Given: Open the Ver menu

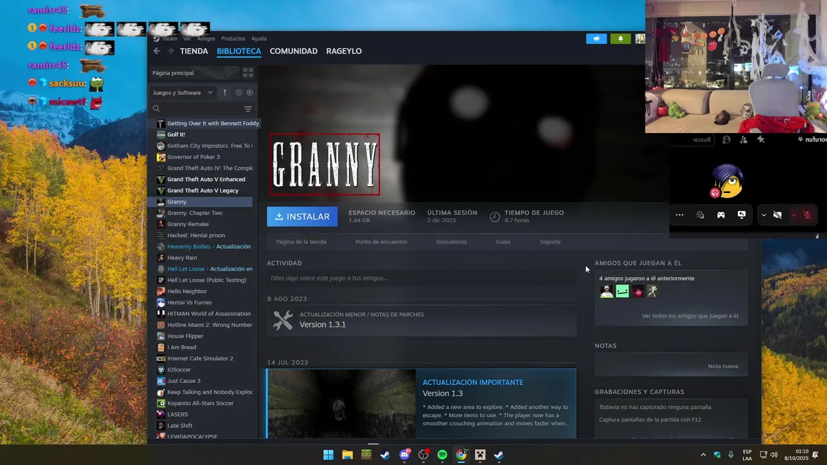Looking at the screenshot, I should tap(187, 39).
